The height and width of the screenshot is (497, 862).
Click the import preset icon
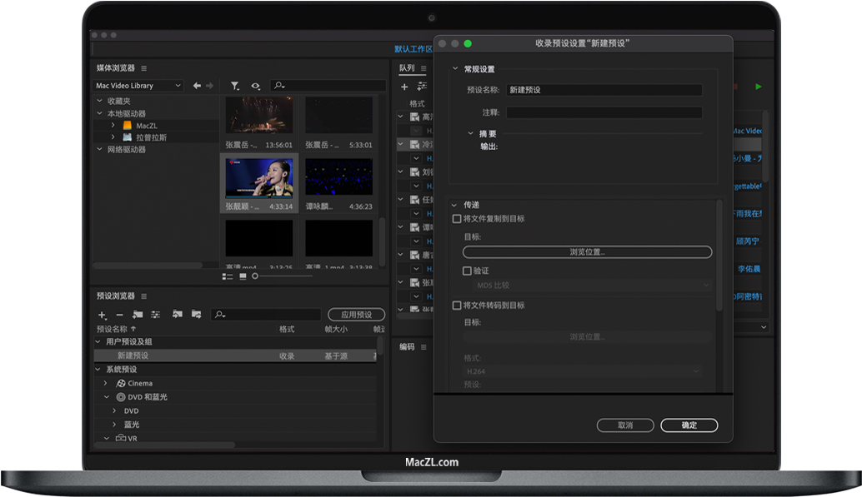pyautogui.click(x=178, y=315)
